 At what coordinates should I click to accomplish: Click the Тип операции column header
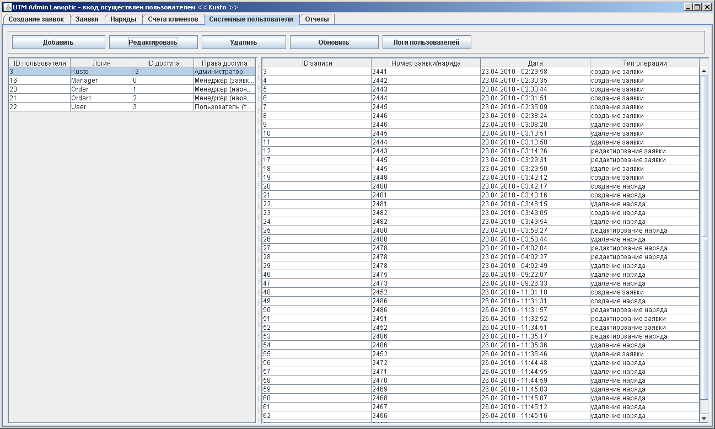pos(645,63)
